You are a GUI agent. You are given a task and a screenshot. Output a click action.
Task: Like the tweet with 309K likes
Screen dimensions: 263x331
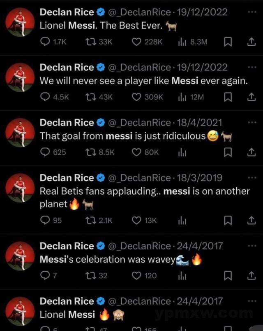(137, 97)
